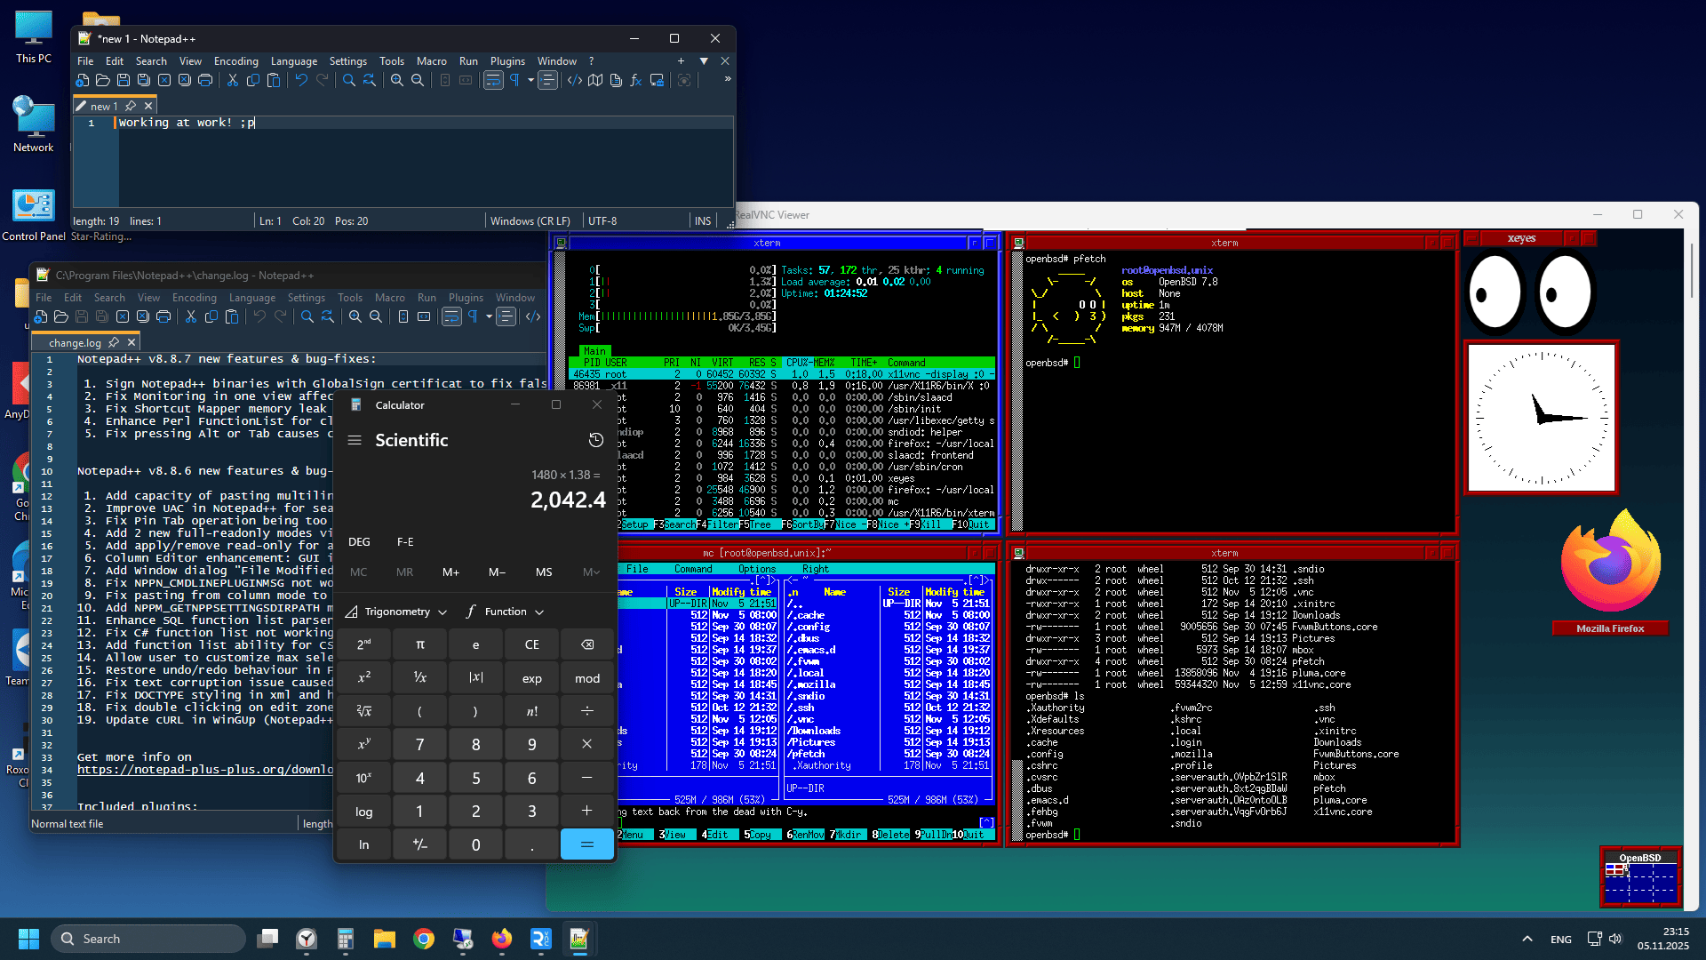Screen dimensions: 1706x960
Task: Toggle the DEG angle unit in Calculator
Action: [359, 541]
